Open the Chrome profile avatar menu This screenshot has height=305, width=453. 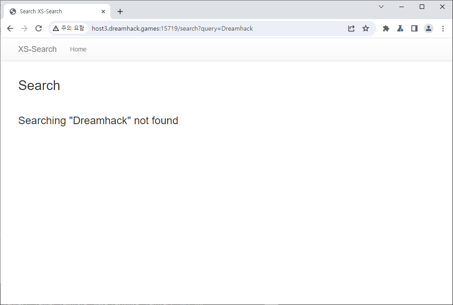429,28
